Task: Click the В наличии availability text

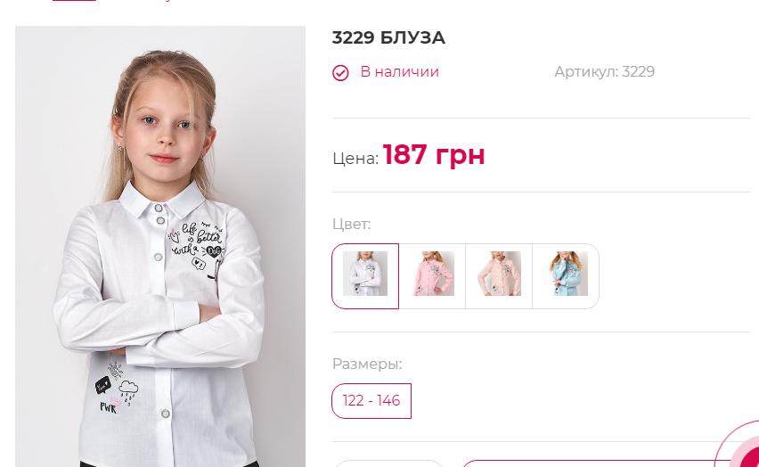Action: 399,71
